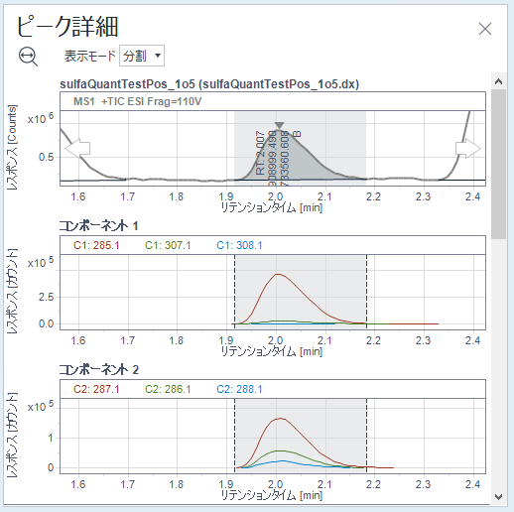
Task: Click the scrollbar down arrow
Action: (x=498, y=496)
